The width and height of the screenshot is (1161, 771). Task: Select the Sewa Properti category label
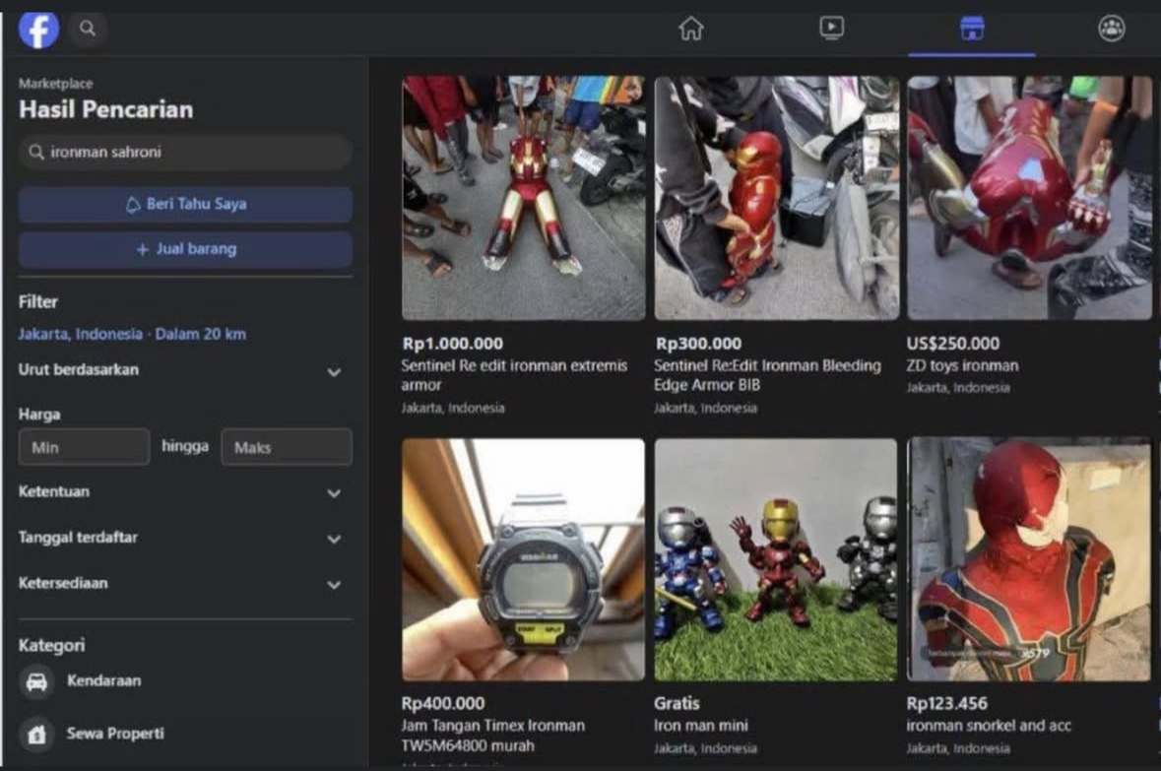115,734
